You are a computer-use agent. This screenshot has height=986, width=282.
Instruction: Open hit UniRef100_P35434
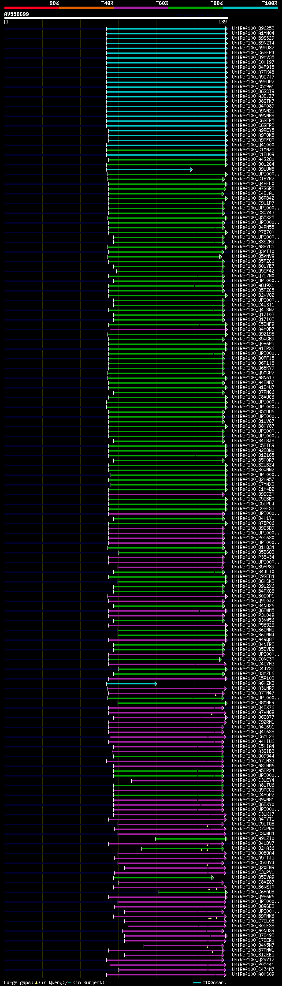pos(253,557)
